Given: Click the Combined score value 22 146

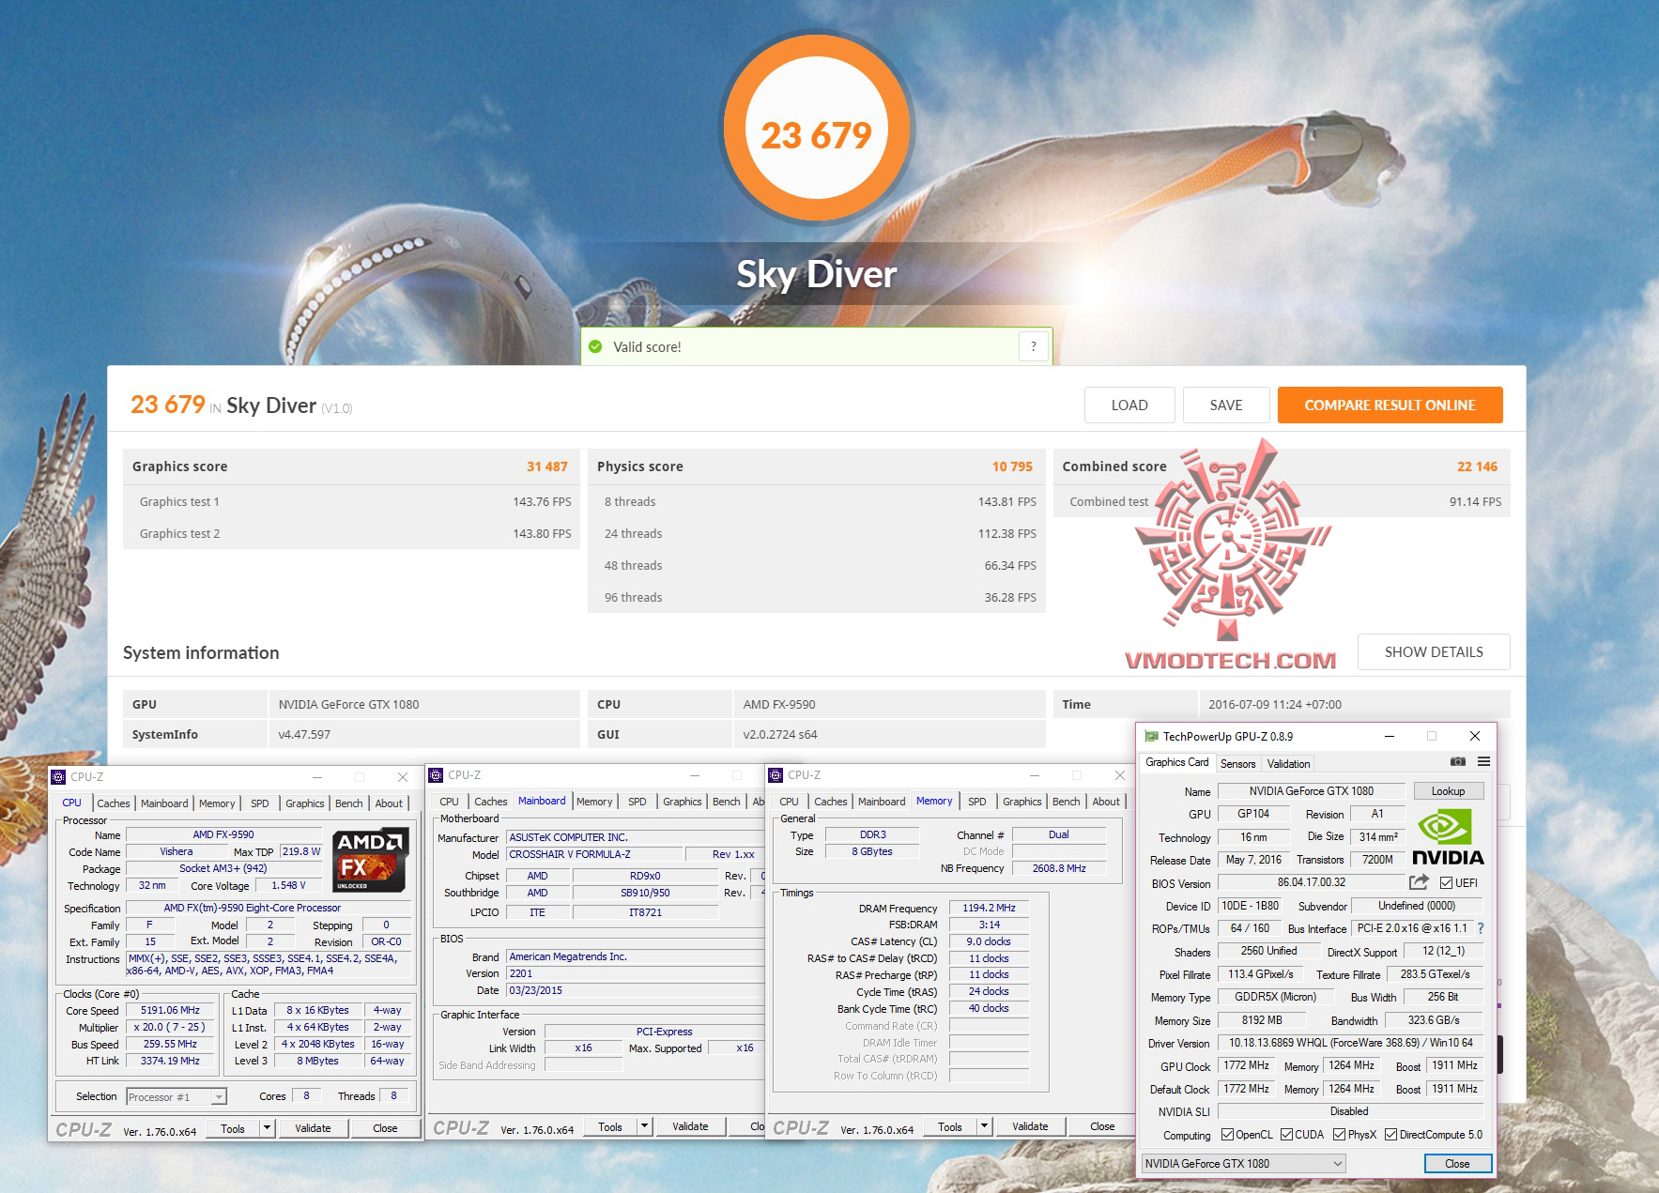Looking at the screenshot, I should coord(1477,466).
